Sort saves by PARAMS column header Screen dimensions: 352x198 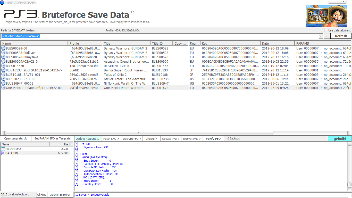pyautogui.click(x=323, y=43)
